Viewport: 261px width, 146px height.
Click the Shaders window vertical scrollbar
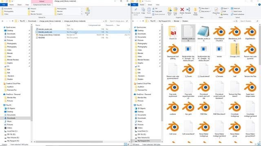click(260, 45)
